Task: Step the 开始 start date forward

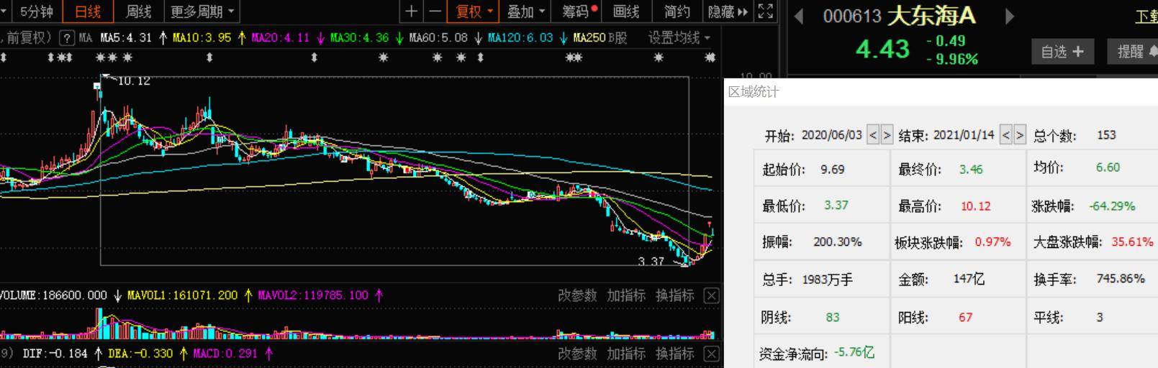Action: (x=887, y=134)
